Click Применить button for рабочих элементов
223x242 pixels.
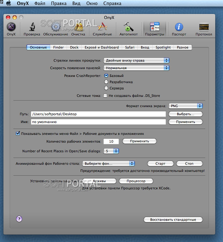pos(140,141)
